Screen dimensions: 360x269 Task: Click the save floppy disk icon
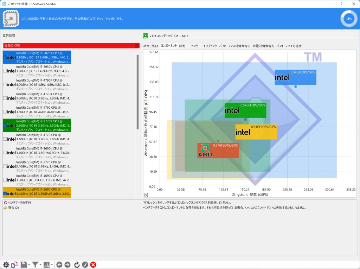click(24, 265)
